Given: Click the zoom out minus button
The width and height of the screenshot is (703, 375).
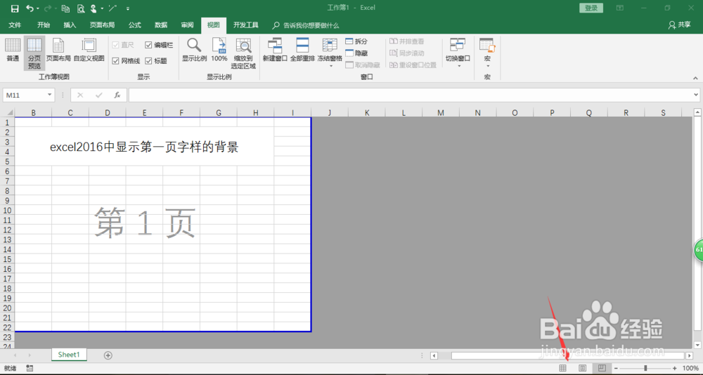Looking at the screenshot, I should tap(616, 368).
